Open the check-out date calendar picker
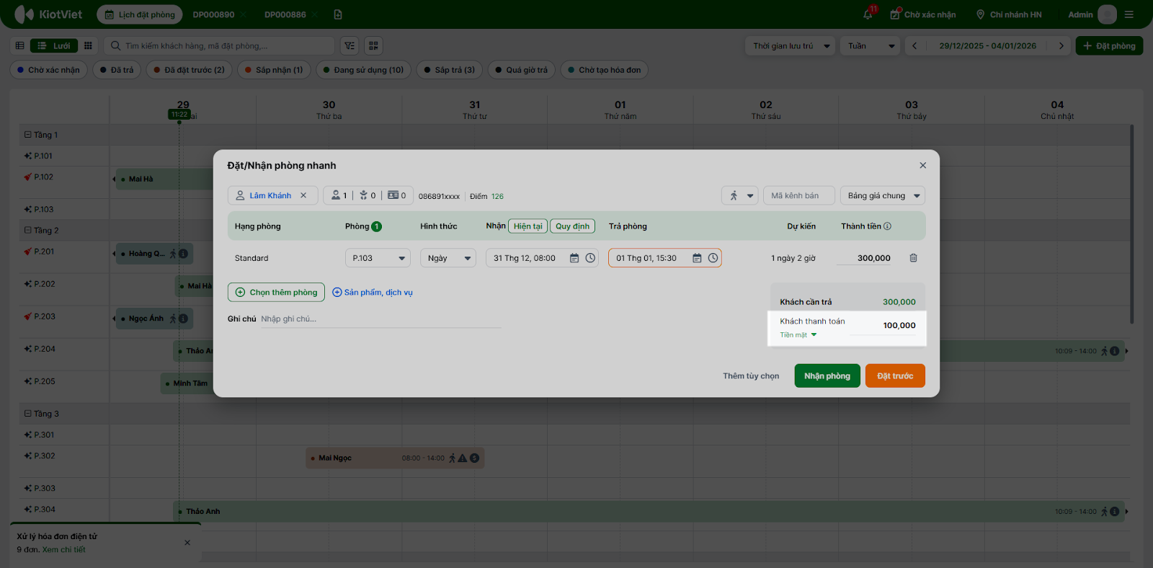Screen dimensions: 1153x568 click(697, 258)
